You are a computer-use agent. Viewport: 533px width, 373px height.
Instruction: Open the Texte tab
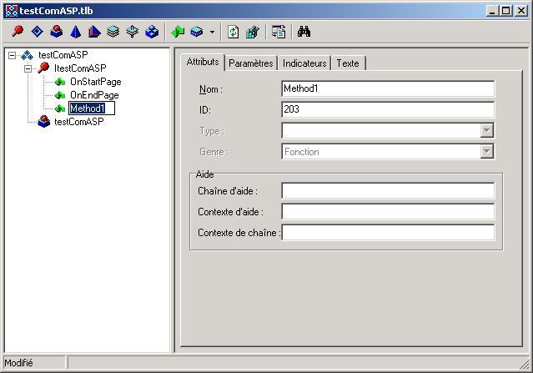pos(348,63)
